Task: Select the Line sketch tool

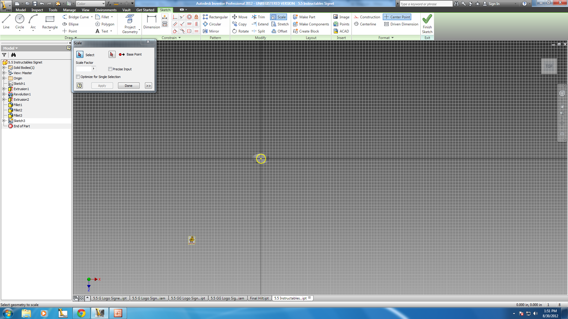Action: click(6, 22)
